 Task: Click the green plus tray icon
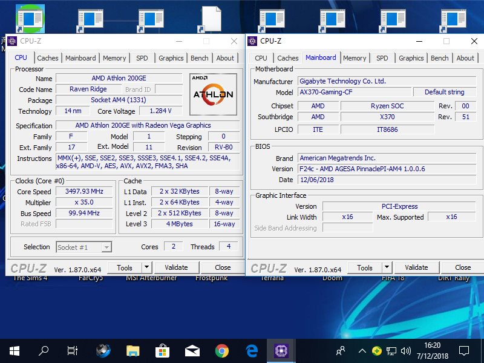point(376,351)
